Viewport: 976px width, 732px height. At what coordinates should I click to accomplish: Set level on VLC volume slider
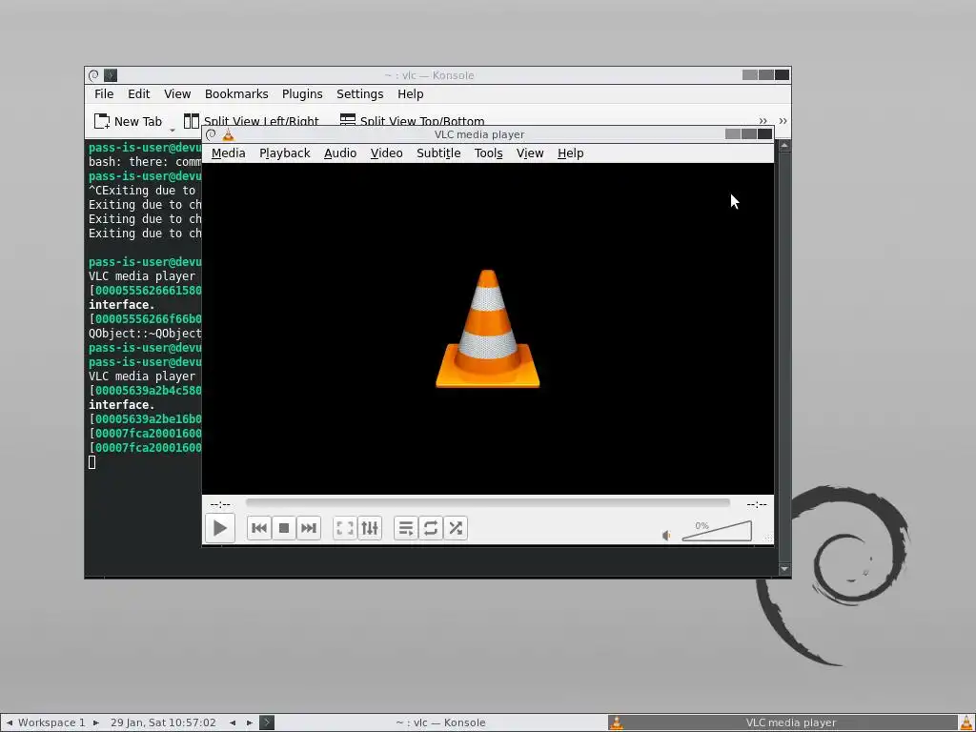coord(717,531)
